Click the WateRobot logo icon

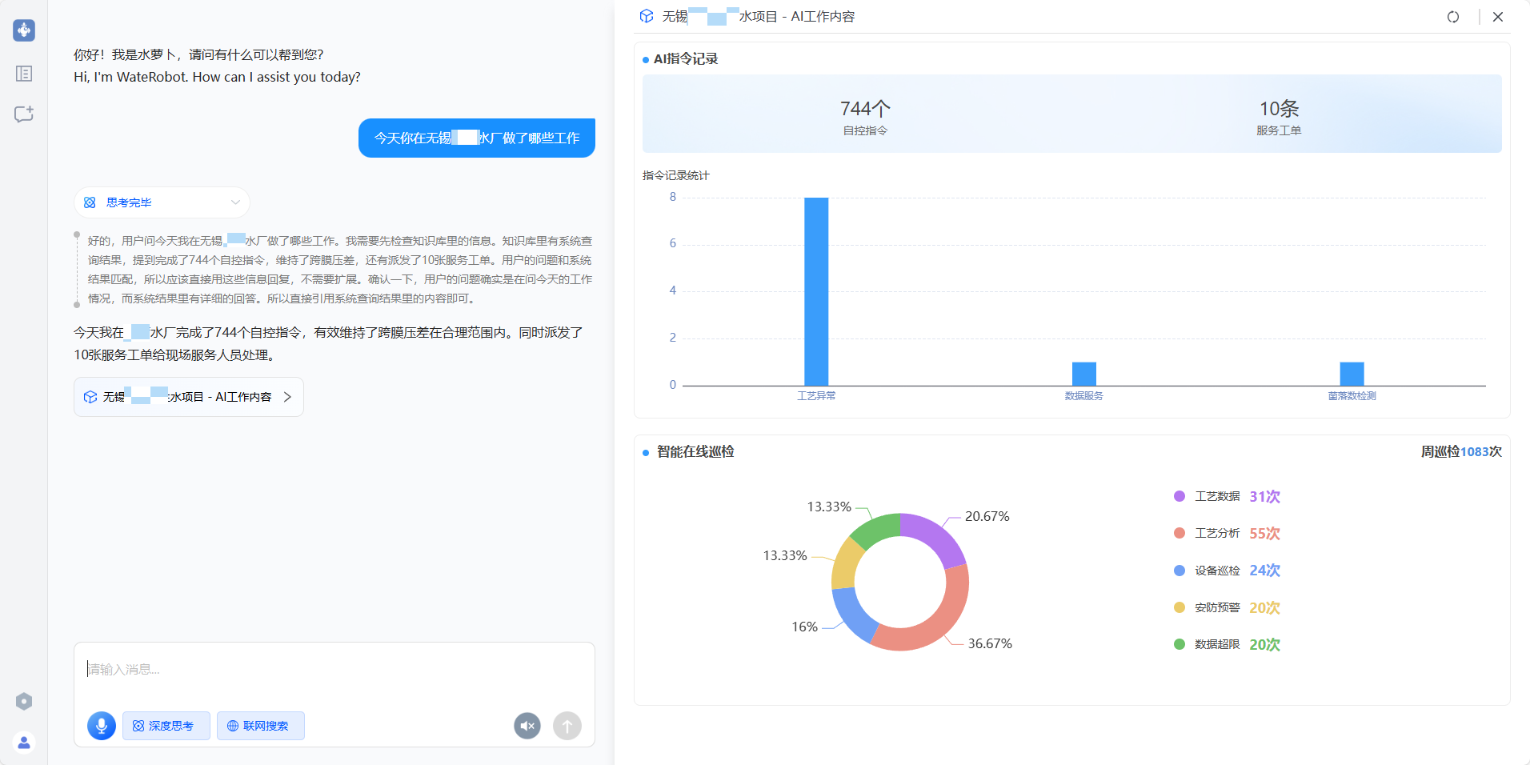tap(24, 30)
